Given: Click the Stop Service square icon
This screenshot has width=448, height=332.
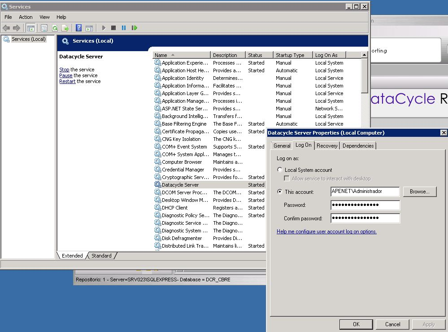Looking at the screenshot, I should (113, 28).
